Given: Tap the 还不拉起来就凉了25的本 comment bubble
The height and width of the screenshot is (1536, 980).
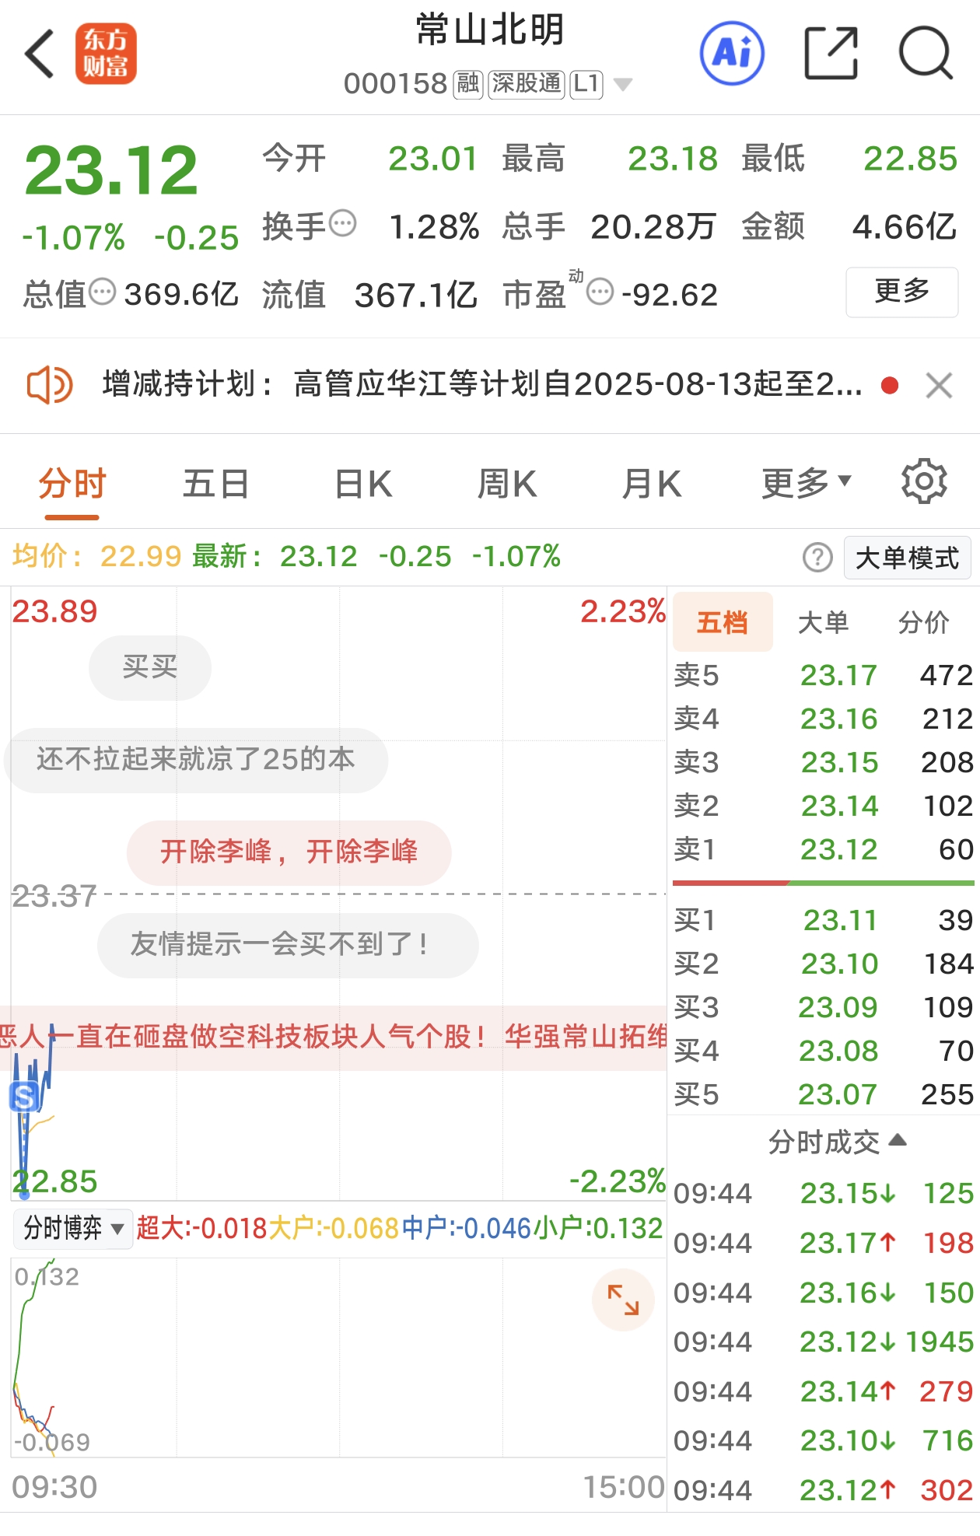Looking at the screenshot, I should coord(196,760).
